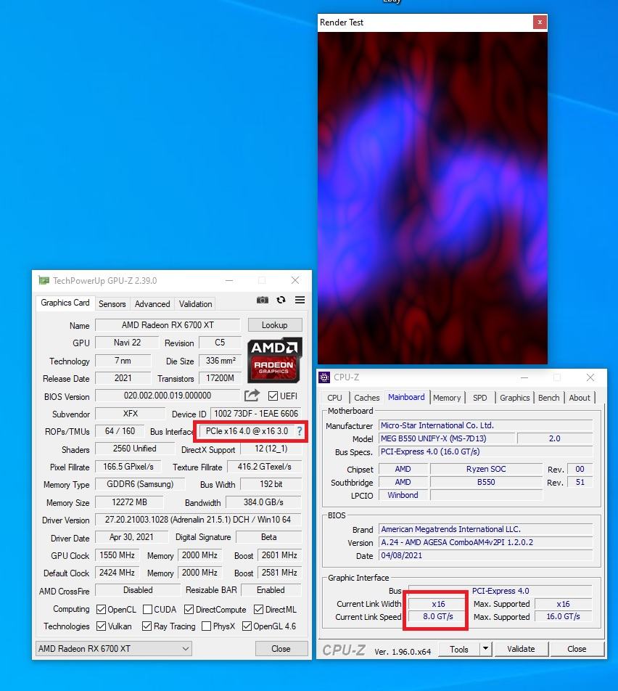This screenshot has width=618, height=691.
Task: Open the GPU-Z Validation tab
Action: tap(195, 303)
